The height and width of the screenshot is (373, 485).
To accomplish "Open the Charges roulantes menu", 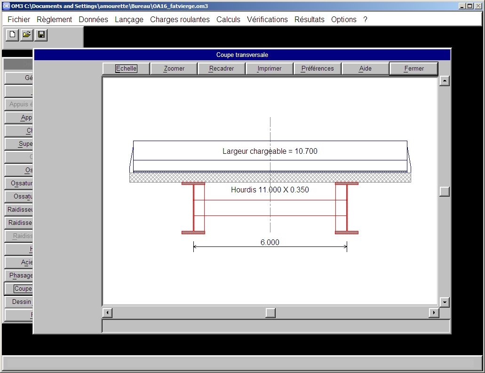I will 180,19.
